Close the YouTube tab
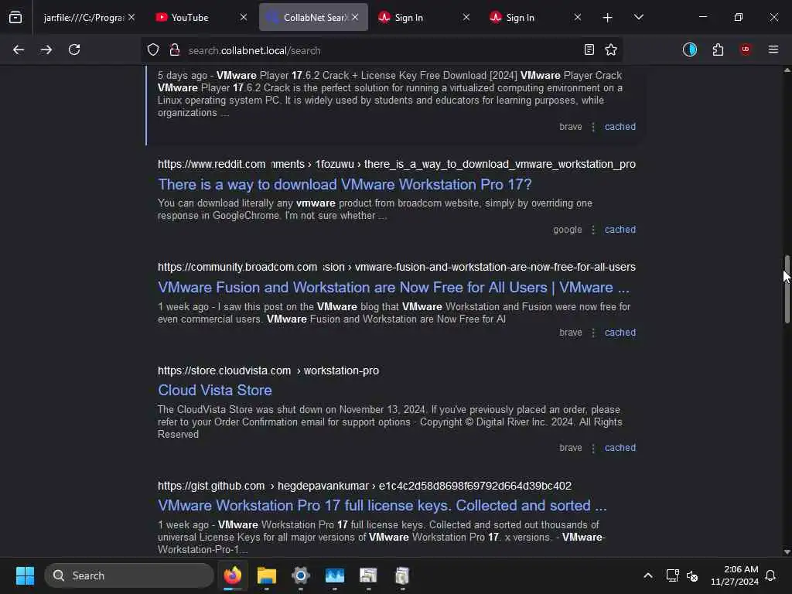Viewport: 792px width, 594px height. (244, 17)
